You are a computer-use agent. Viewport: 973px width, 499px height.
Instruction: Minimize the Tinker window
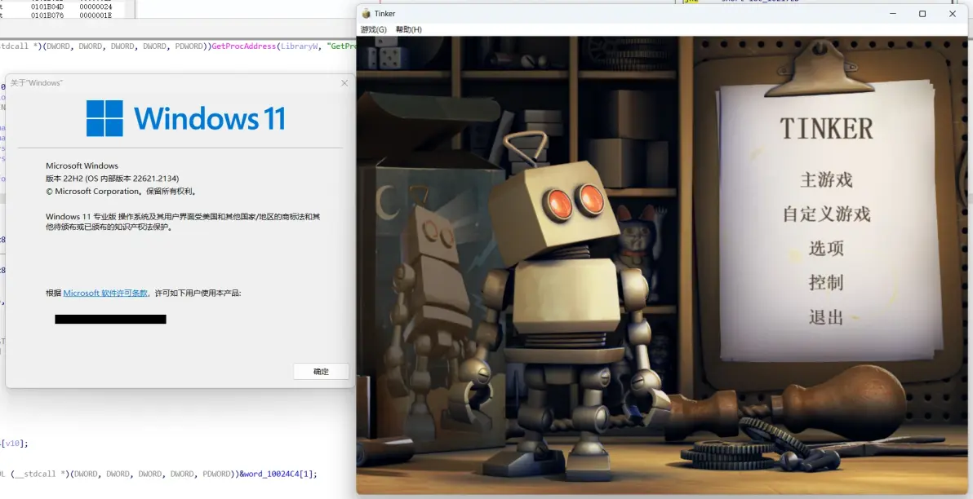pyautogui.click(x=893, y=14)
